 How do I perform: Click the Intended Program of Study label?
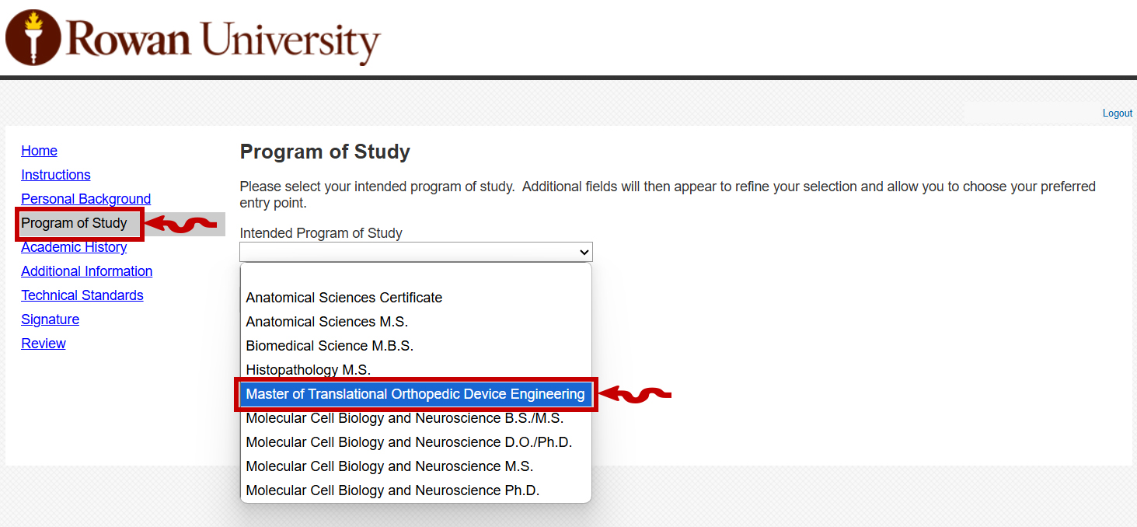point(321,233)
